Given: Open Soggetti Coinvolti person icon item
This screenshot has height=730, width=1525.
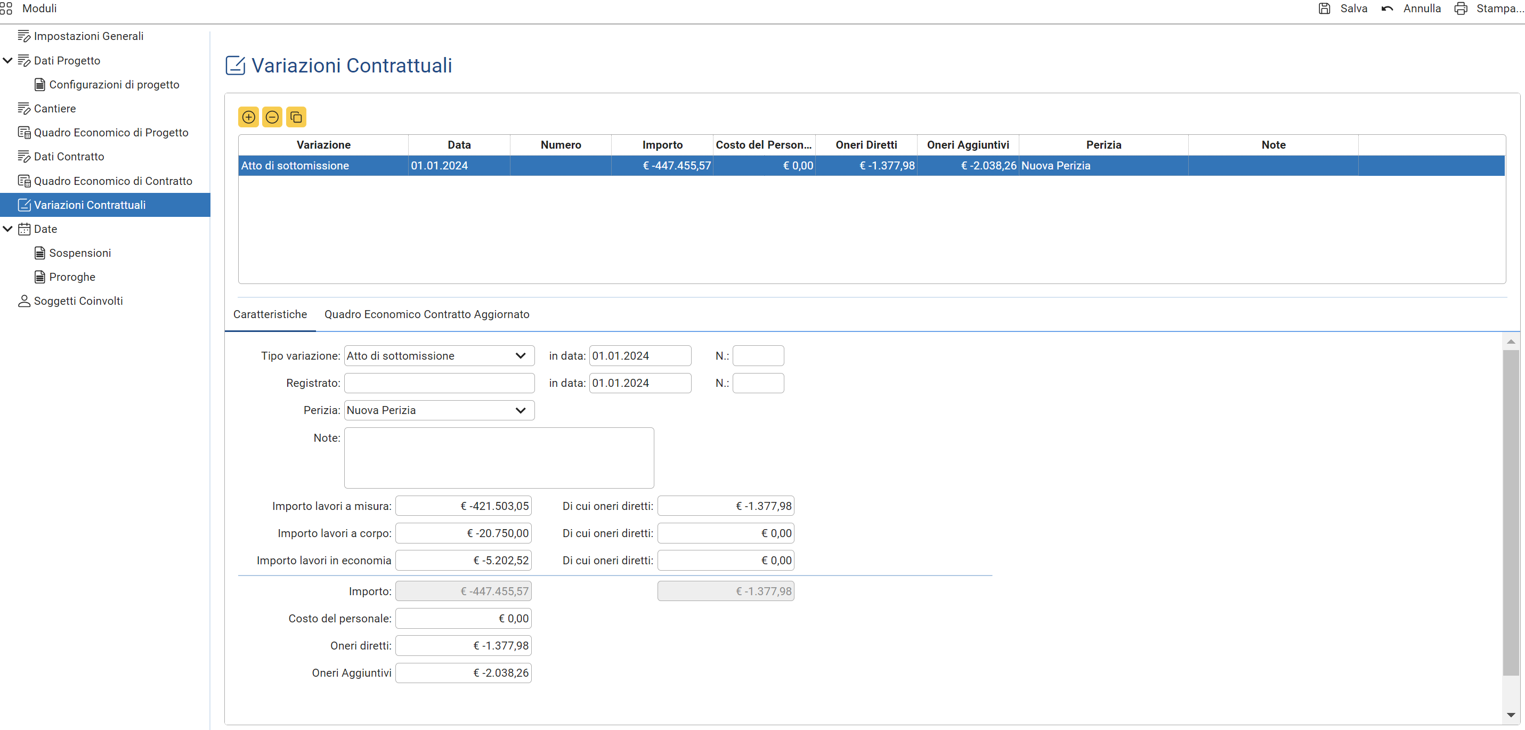Looking at the screenshot, I should coord(23,301).
